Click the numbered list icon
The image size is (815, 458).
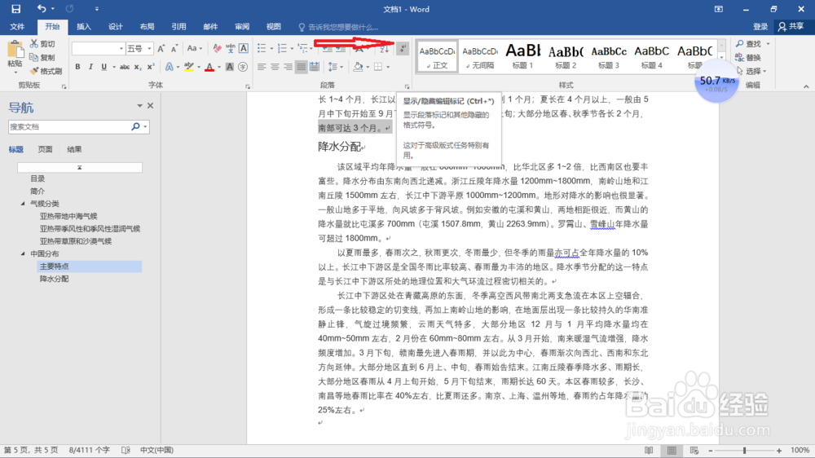(x=282, y=48)
